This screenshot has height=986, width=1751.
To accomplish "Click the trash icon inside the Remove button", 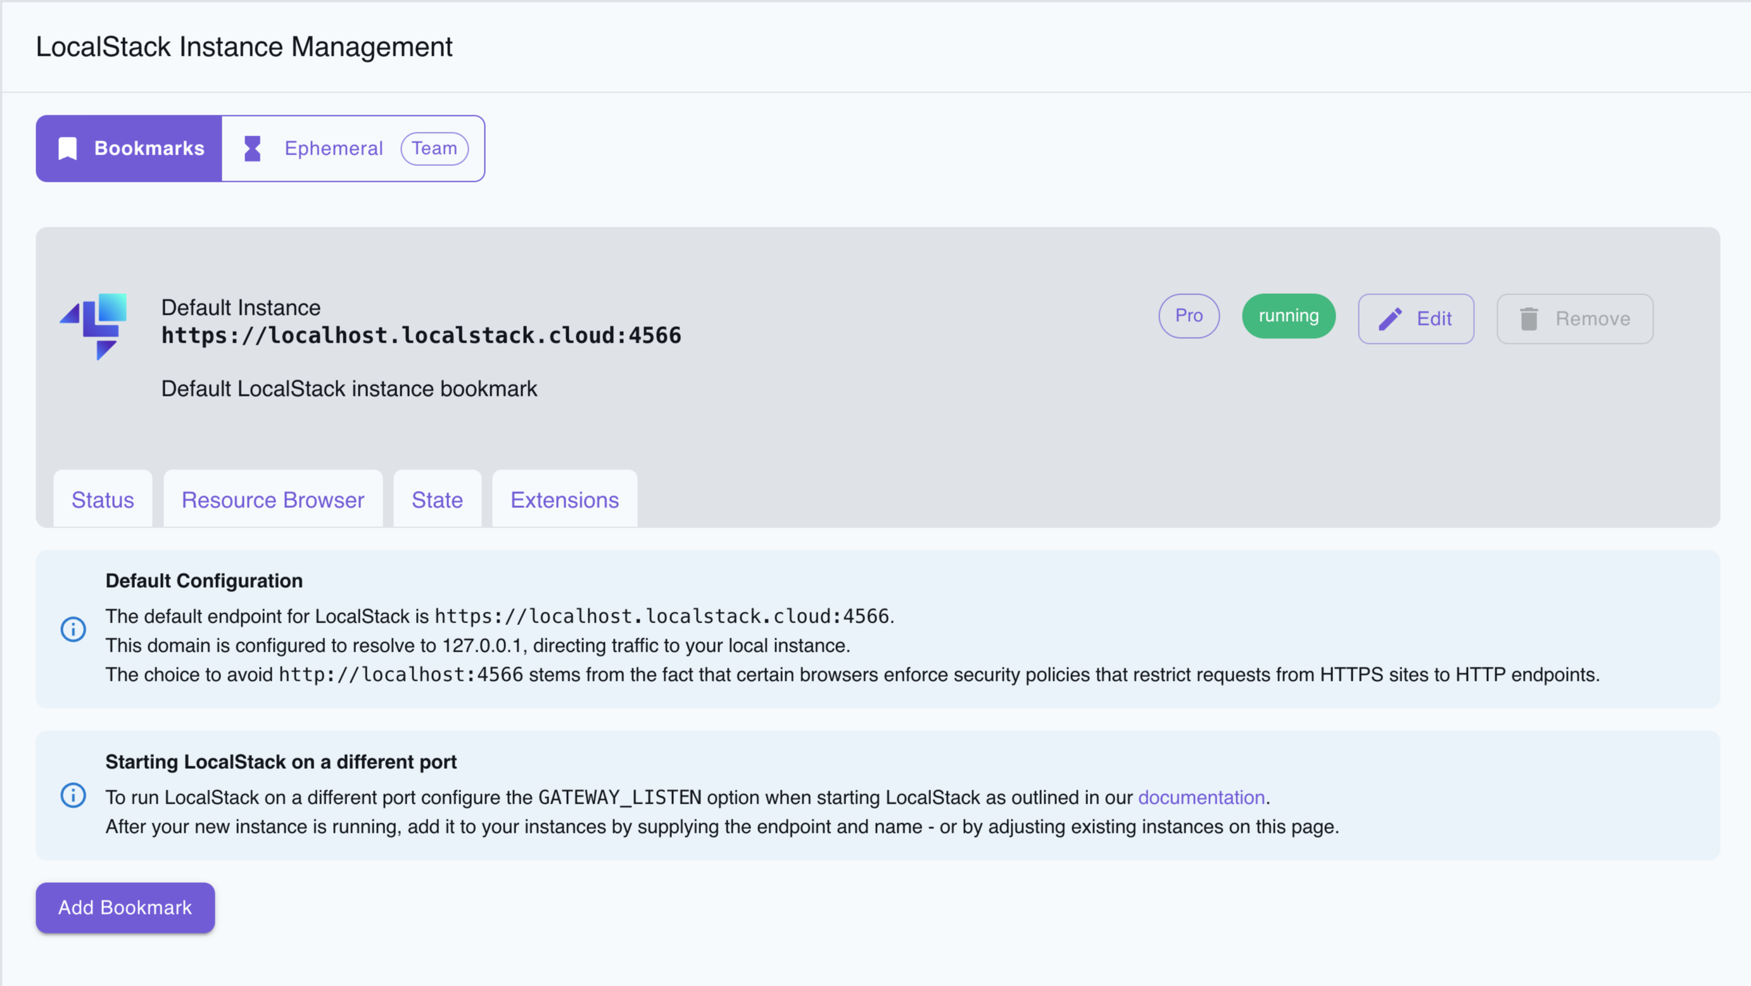I will (x=1529, y=317).
